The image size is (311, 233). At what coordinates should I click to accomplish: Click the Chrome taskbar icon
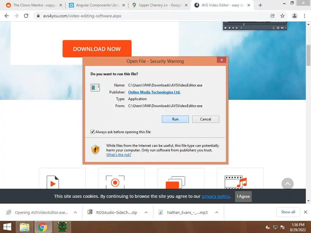click(43, 227)
